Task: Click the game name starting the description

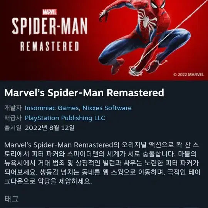Action: point(59,145)
